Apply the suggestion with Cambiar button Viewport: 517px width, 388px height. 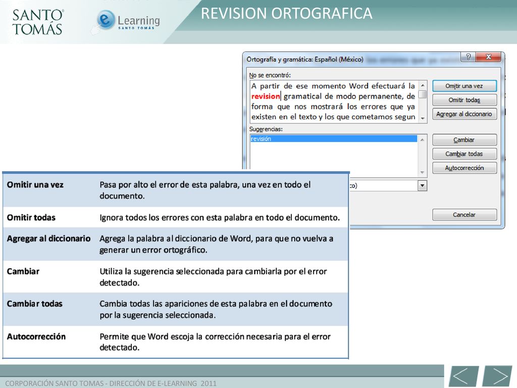[x=464, y=140]
